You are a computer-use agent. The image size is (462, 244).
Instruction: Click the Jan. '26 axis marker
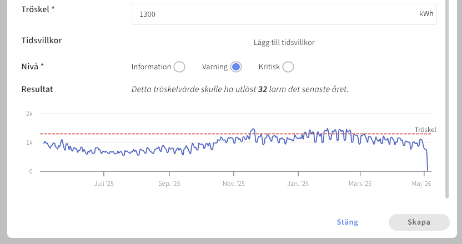tap(298, 184)
